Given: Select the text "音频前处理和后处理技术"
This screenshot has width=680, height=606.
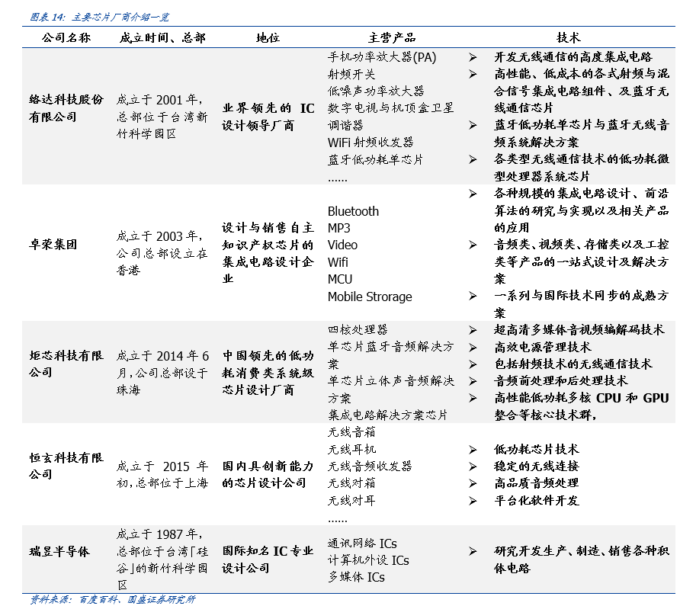Looking at the screenshot, I should click(x=561, y=381).
